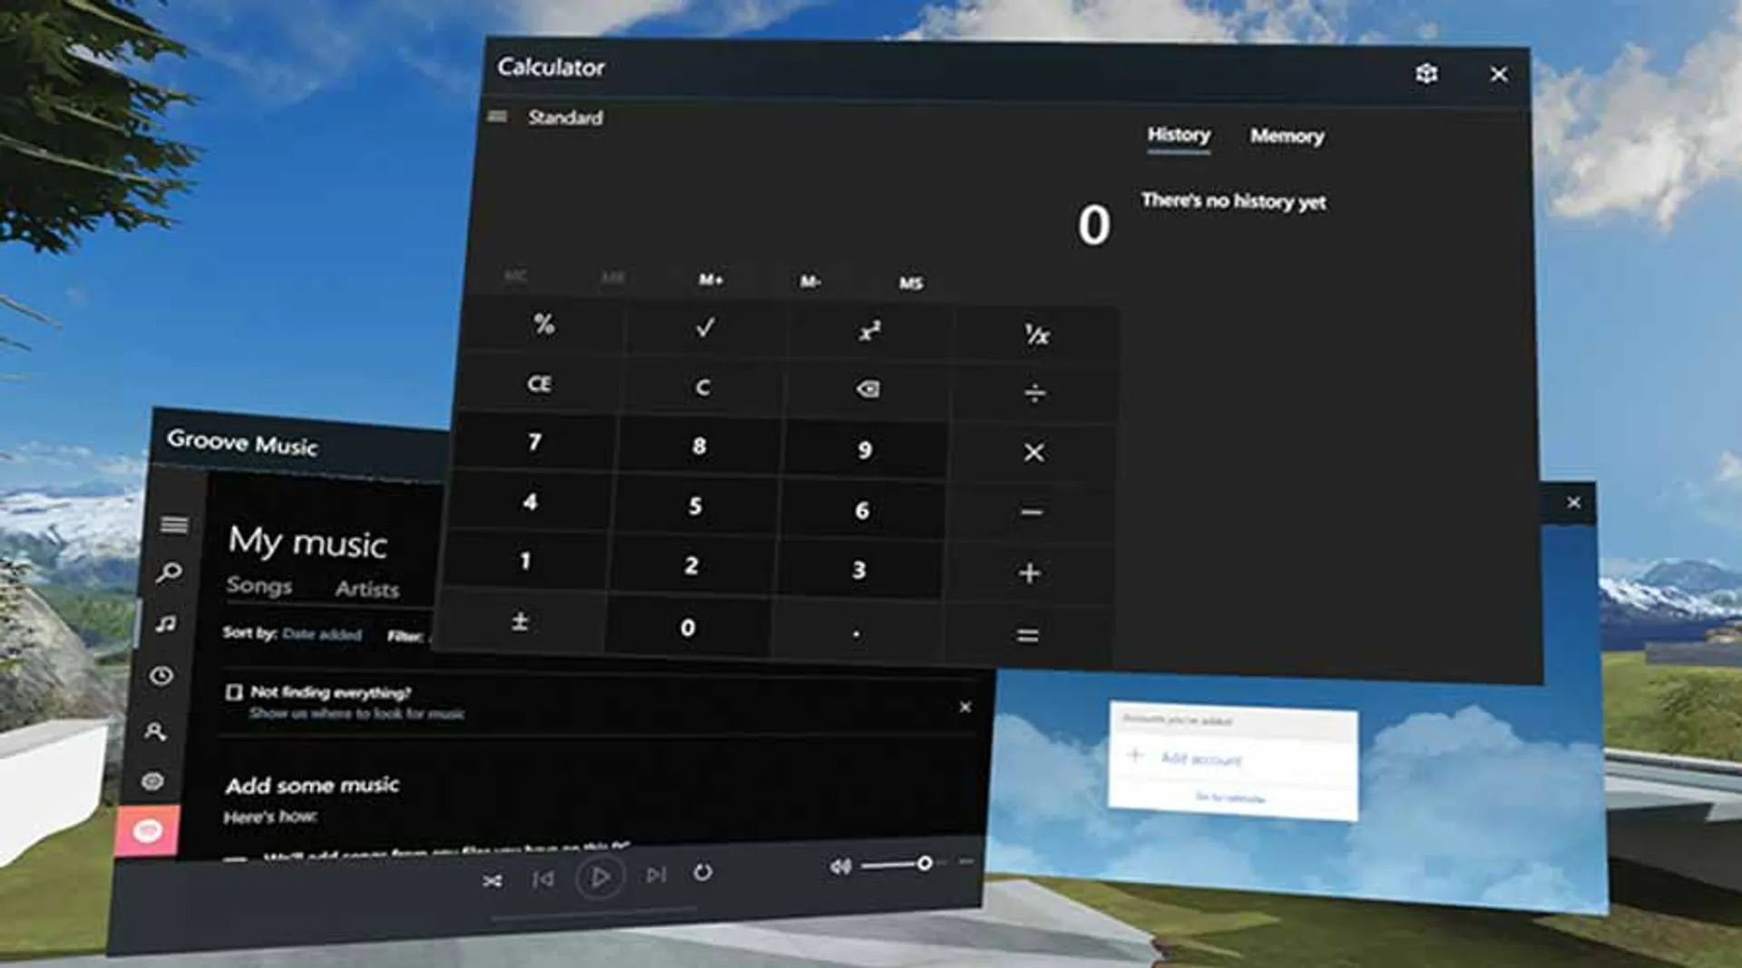Click the number 6 key

pos(862,510)
